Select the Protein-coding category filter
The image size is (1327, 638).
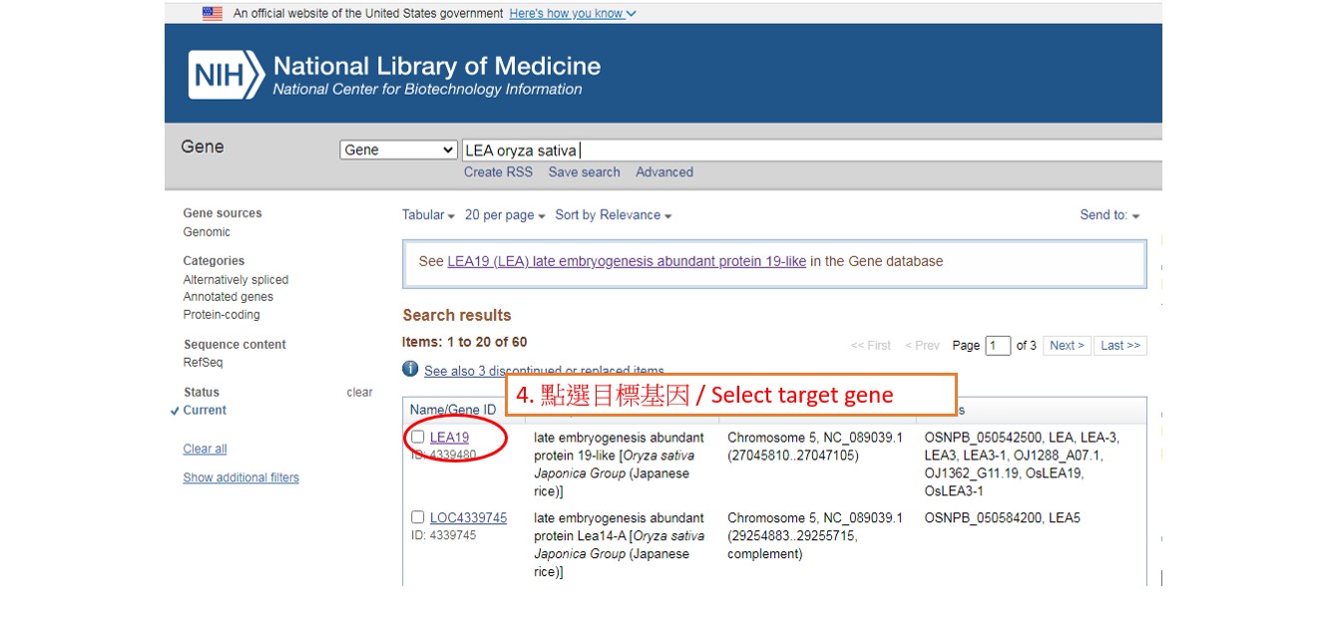pyautogui.click(x=221, y=315)
